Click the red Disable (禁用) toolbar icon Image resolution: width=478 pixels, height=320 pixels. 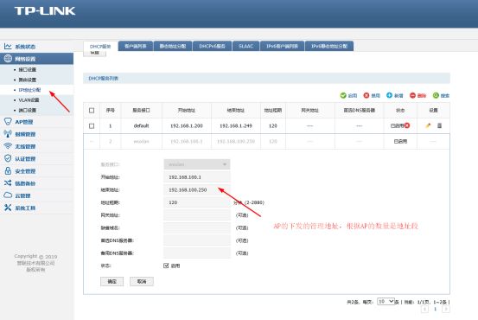point(366,95)
